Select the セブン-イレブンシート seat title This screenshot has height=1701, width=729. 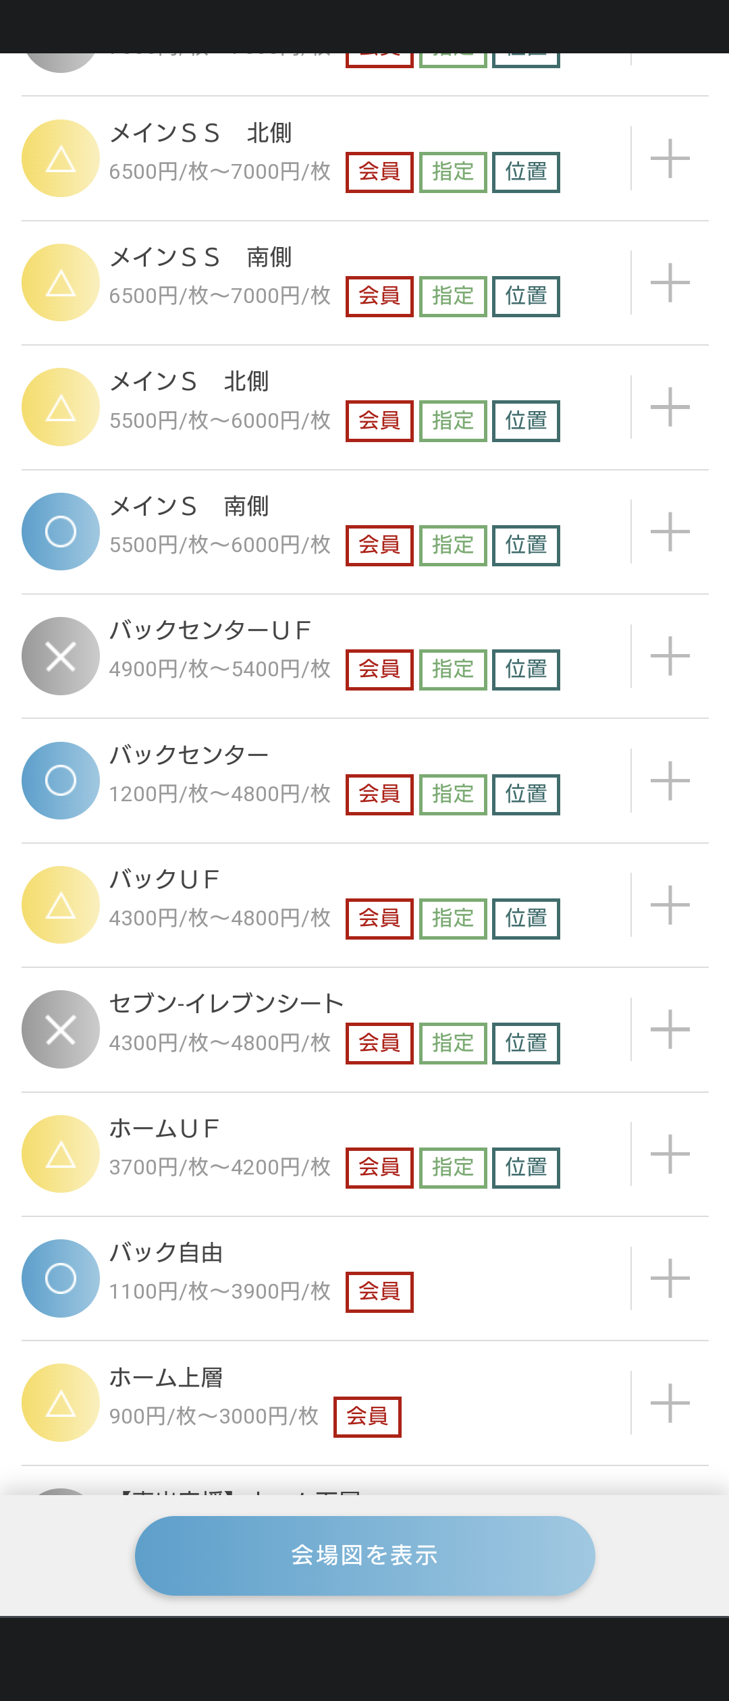227,1004
